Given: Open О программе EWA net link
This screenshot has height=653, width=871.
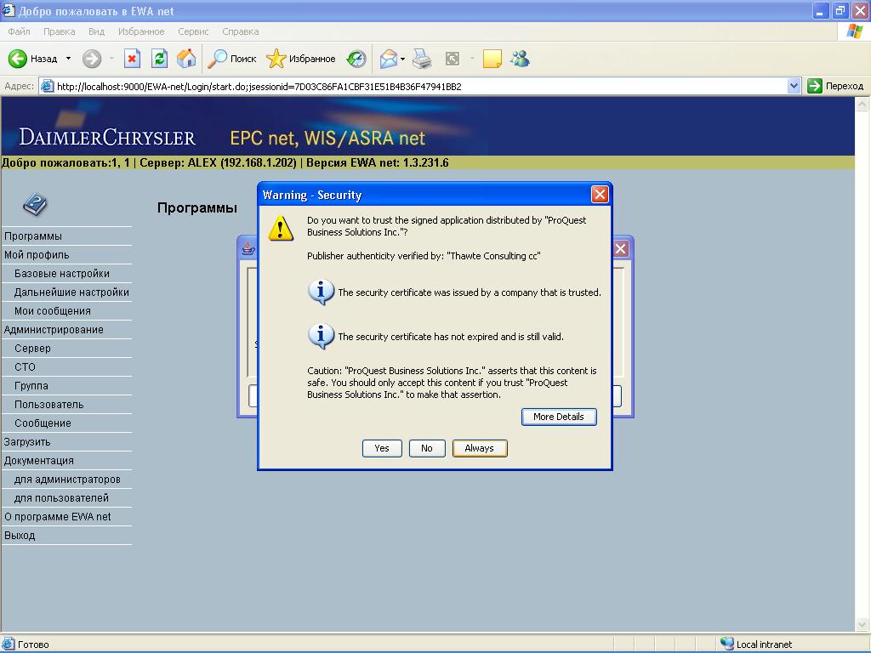Looking at the screenshot, I should click(x=57, y=516).
